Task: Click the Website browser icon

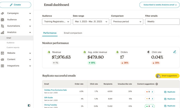Action: click(2, 53)
